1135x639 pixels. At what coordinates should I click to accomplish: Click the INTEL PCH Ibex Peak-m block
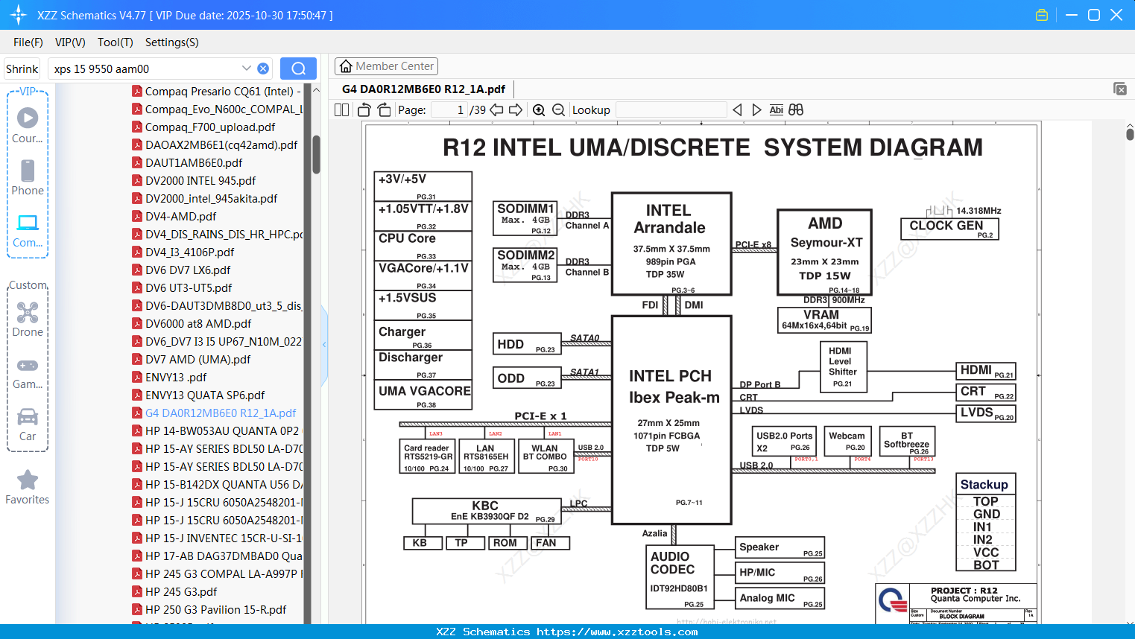pyautogui.click(x=671, y=420)
